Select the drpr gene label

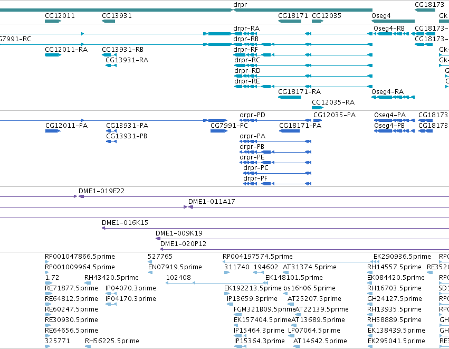coord(240,5)
